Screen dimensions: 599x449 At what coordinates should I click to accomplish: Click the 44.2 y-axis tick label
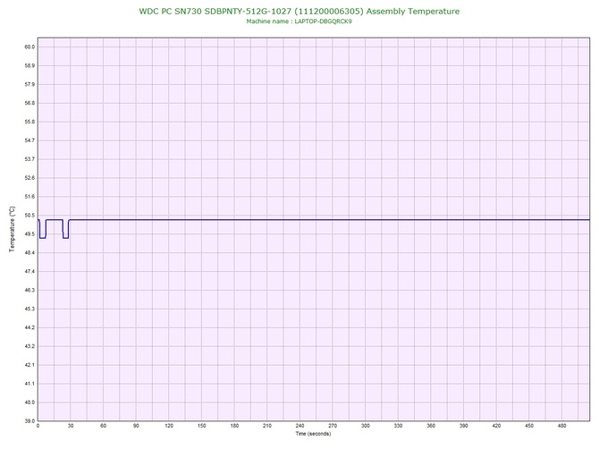pos(30,328)
